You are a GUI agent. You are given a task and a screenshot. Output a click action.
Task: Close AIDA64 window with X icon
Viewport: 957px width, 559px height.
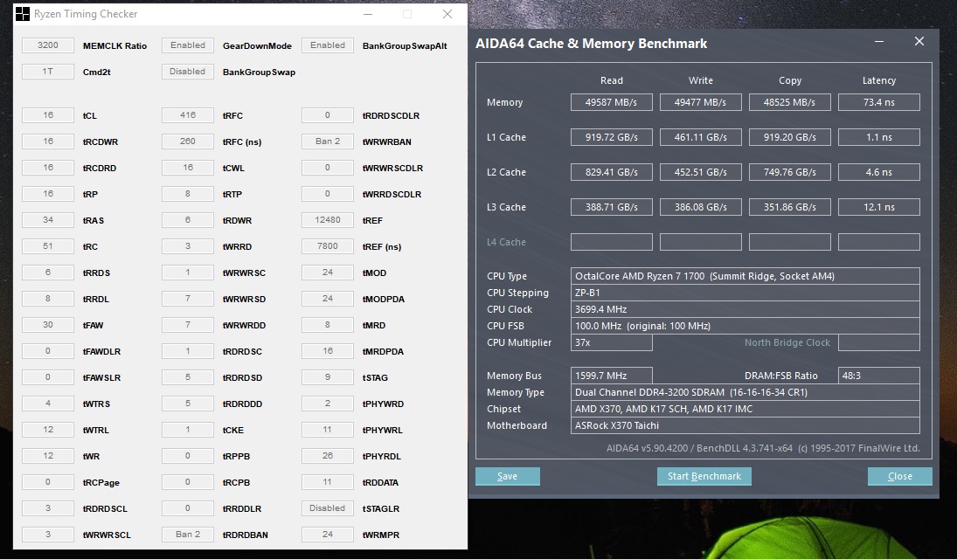pyautogui.click(x=919, y=42)
